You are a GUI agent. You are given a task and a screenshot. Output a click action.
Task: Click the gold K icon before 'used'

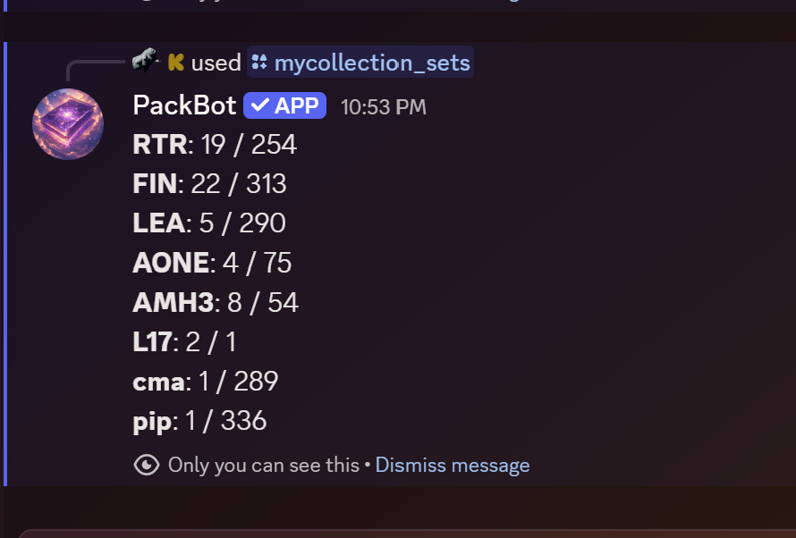(175, 62)
